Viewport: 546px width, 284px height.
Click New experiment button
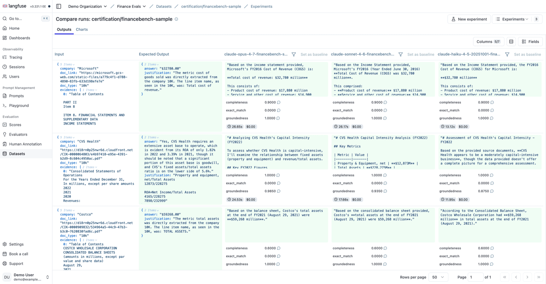pyautogui.click(x=469, y=19)
